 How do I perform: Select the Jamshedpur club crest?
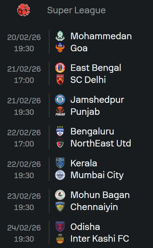tap(60, 99)
